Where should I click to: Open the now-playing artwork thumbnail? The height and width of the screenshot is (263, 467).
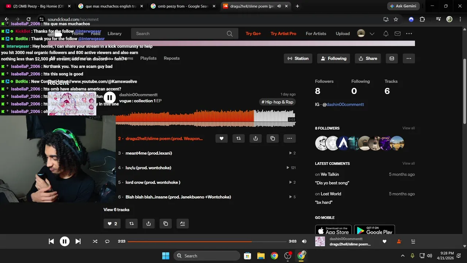click(320, 241)
